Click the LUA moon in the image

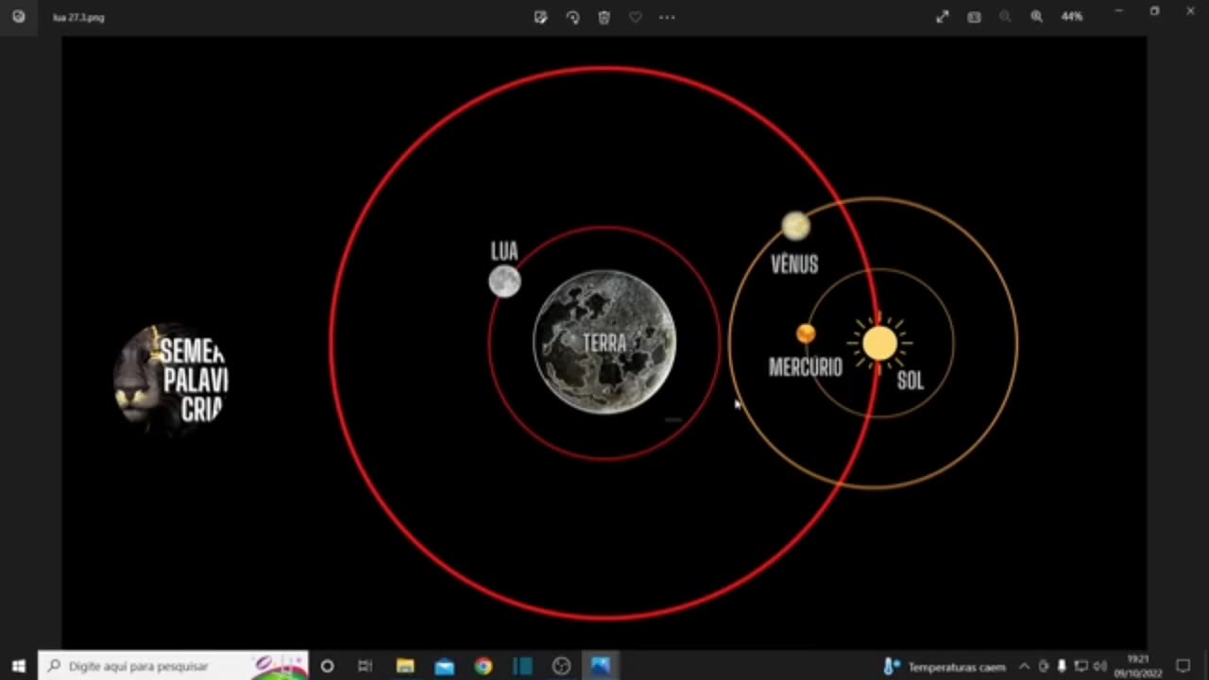pos(504,281)
